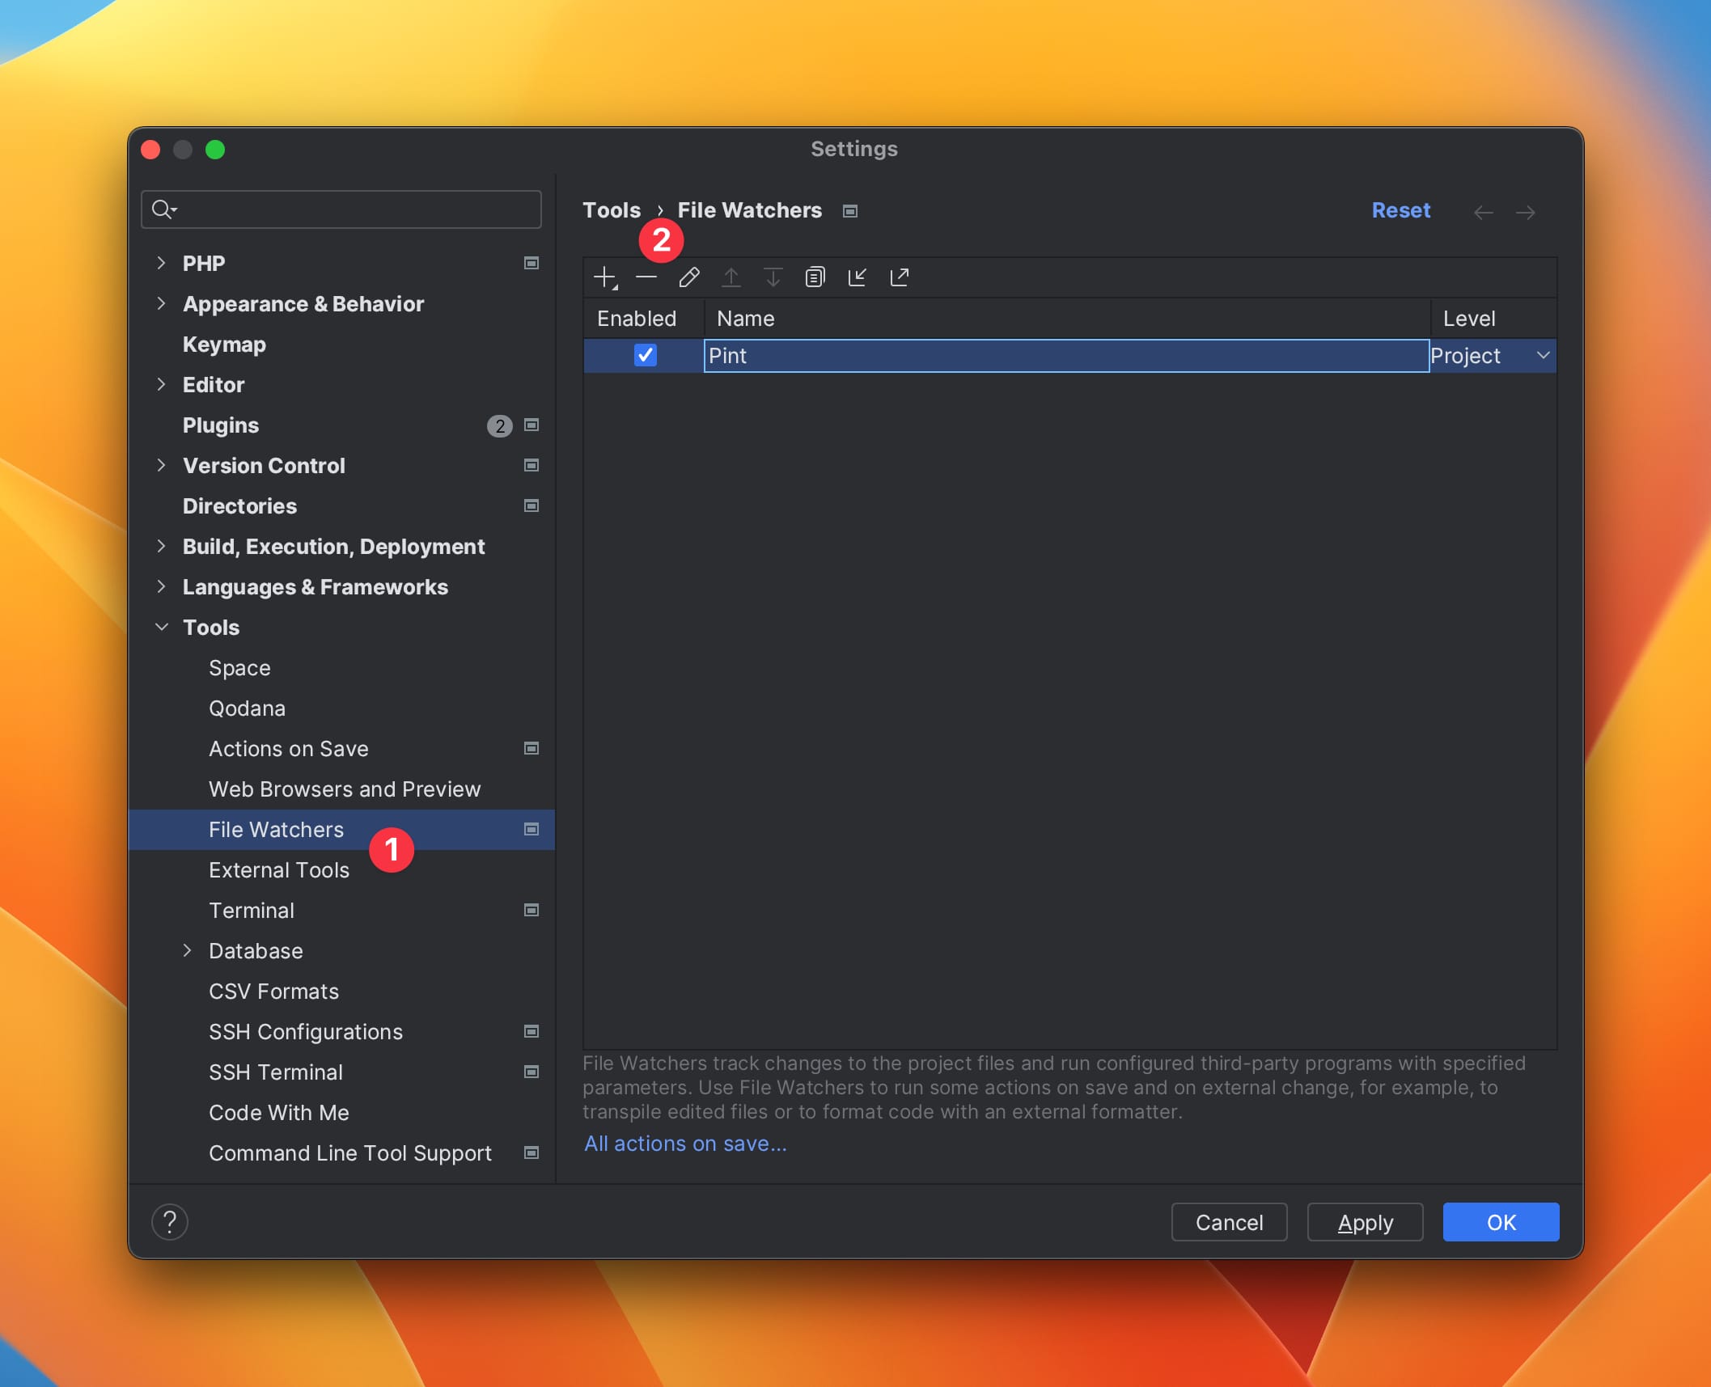The height and width of the screenshot is (1387, 1711).
Task: Click the Remove file watcher icon
Action: [x=646, y=276]
